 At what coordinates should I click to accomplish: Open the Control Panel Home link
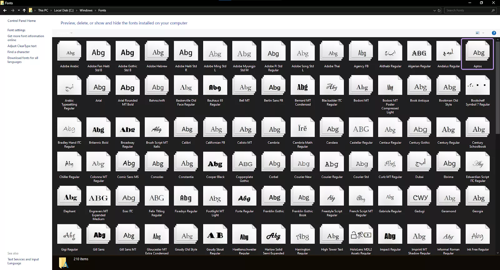(x=22, y=21)
